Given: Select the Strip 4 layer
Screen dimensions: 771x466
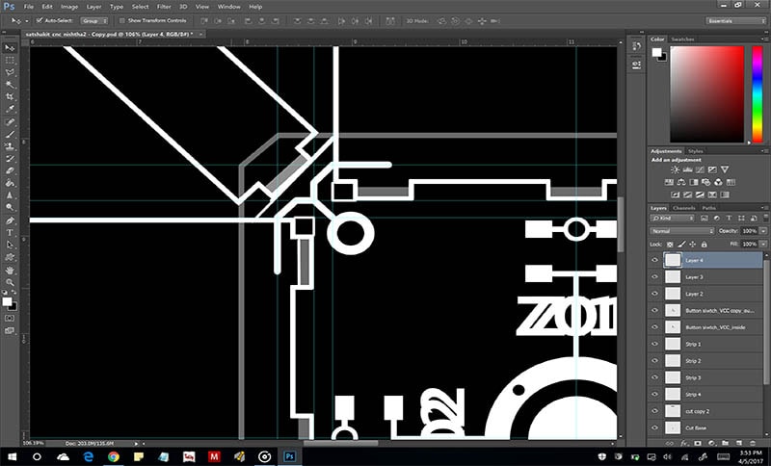Looking at the screenshot, I should (x=706, y=395).
